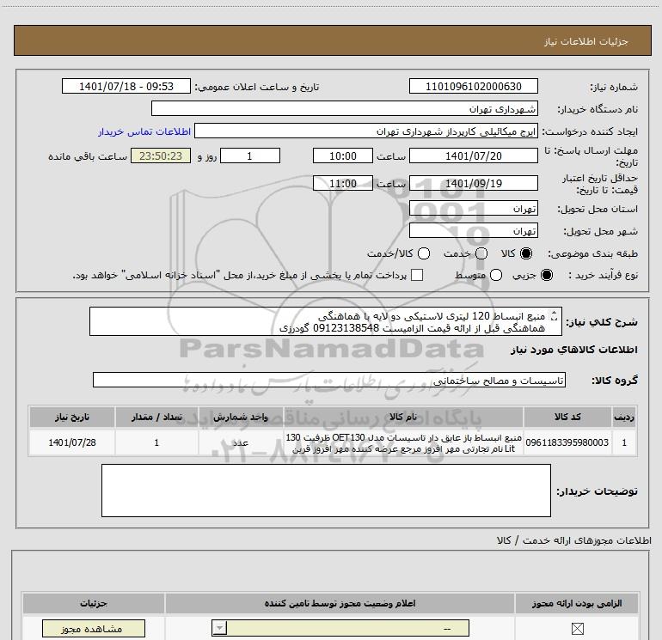The height and width of the screenshot is (640, 662).
Task: Click the نام کالا column header
Action: [x=403, y=417]
